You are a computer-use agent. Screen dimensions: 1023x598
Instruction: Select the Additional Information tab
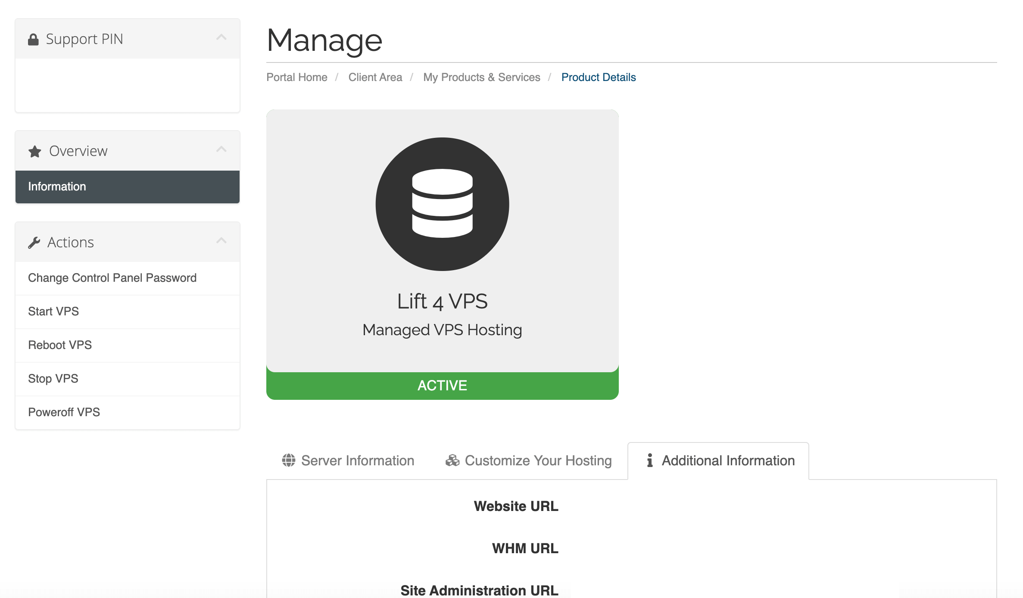[728, 461]
